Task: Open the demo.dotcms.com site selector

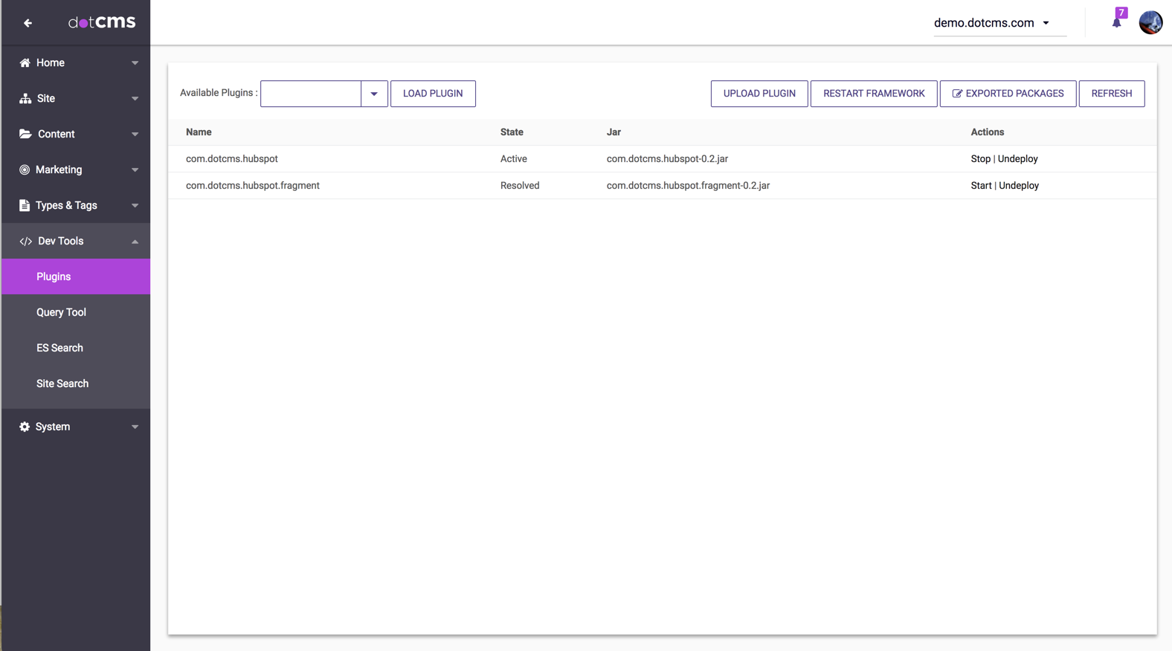Action: coord(991,23)
